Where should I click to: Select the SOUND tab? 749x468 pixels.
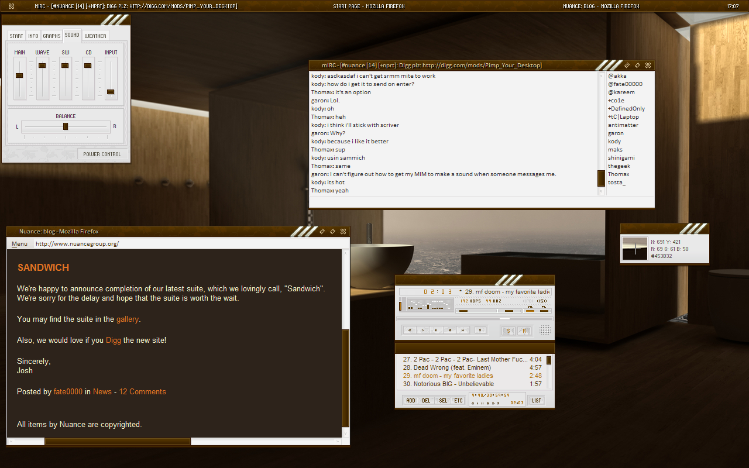click(x=72, y=35)
